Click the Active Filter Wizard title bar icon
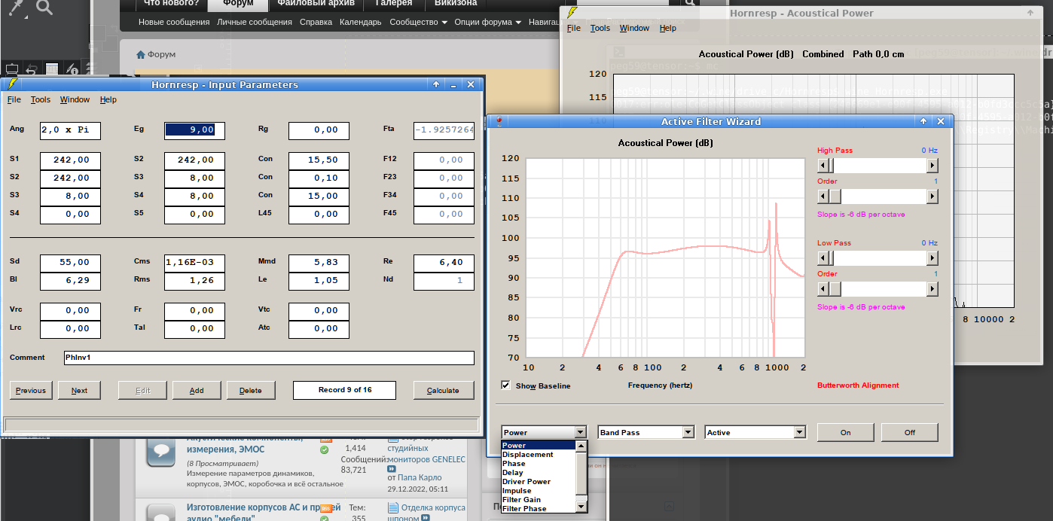This screenshot has width=1053, height=521. click(x=498, y=121)
